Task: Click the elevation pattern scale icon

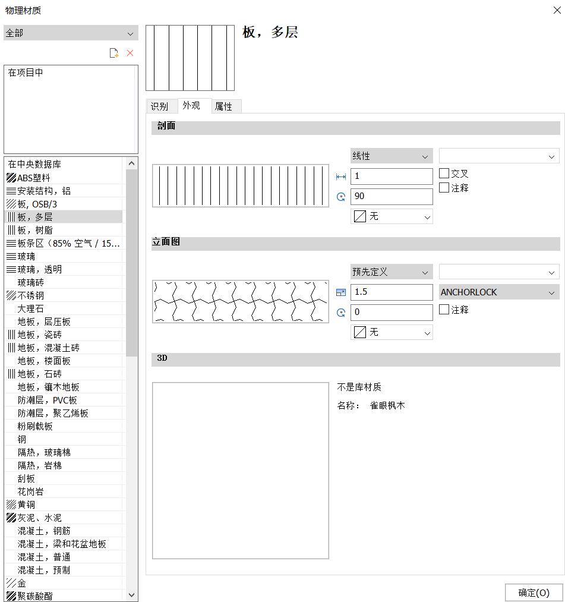Action: coord(341,292)
